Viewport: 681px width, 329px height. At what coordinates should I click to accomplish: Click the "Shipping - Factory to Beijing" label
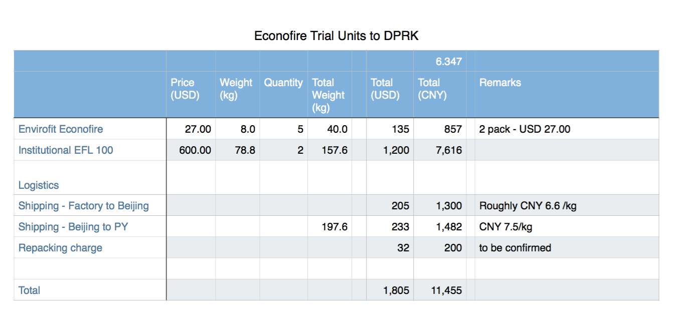click(x=84, y=206)
